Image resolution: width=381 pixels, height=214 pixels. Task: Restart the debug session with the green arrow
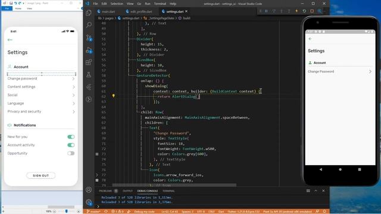[x=304, y=11]
